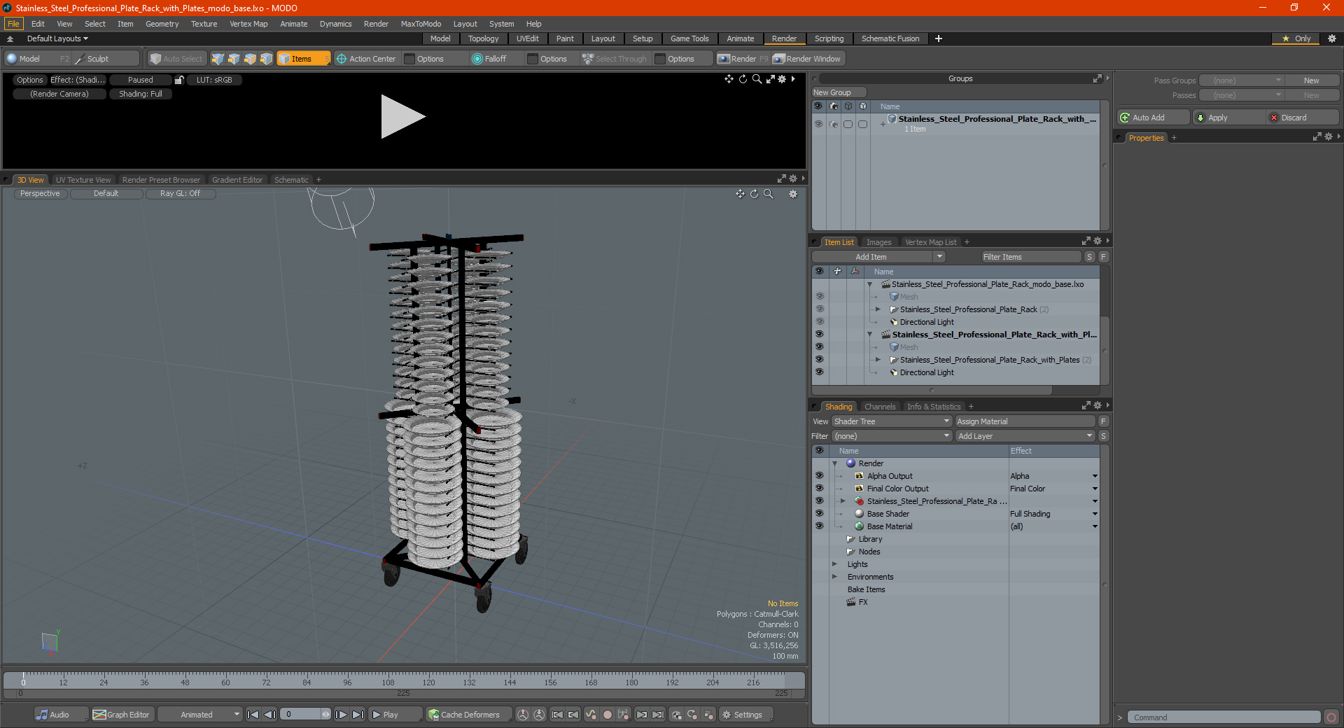Image resolution: width=1344 pixels, height=728 pixels.
Task: Switch to the Channels tab
Action: [x=879, y=407]
